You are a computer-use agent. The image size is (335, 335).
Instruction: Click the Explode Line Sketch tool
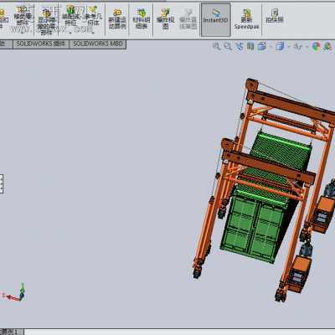click(x=188, y=19)
